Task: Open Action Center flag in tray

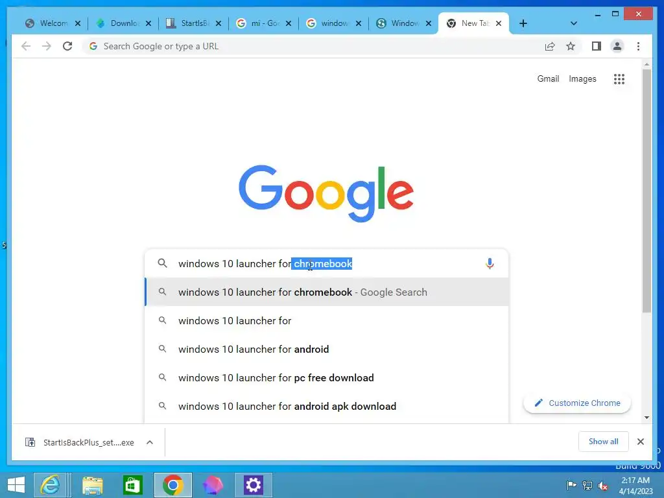Action: pyautogui.click(x=571, y=485)
